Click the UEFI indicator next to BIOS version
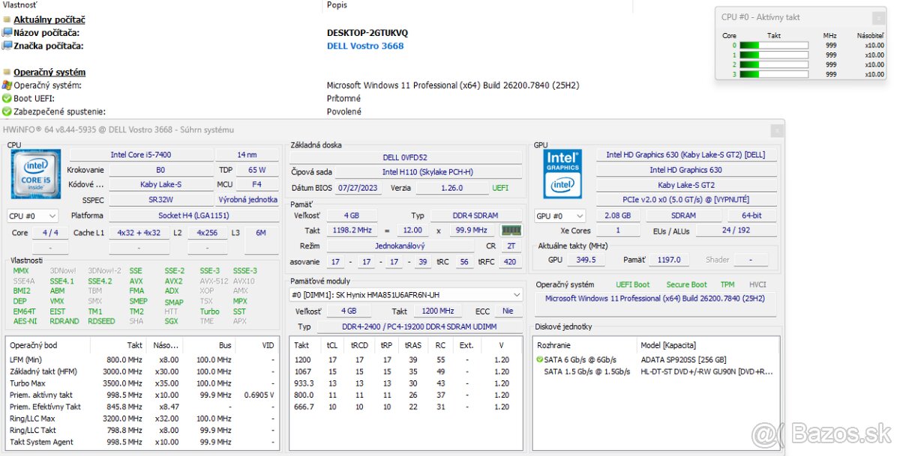900x456 pixels. point(501,188)
